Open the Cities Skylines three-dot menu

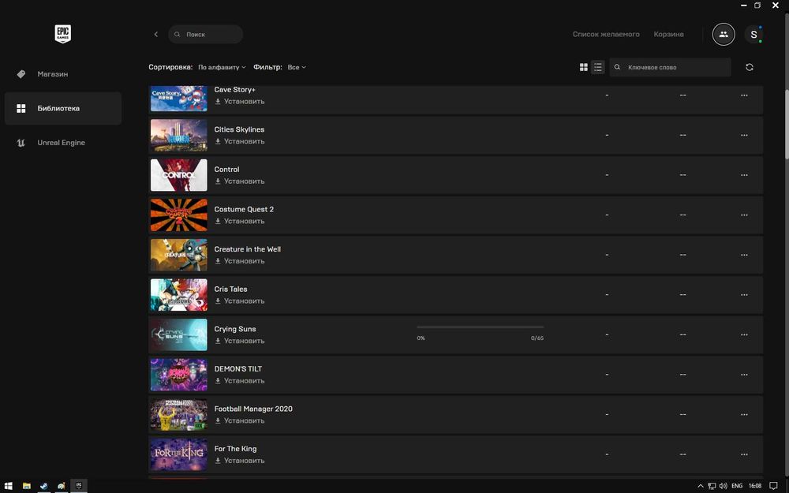click(744, 135)
